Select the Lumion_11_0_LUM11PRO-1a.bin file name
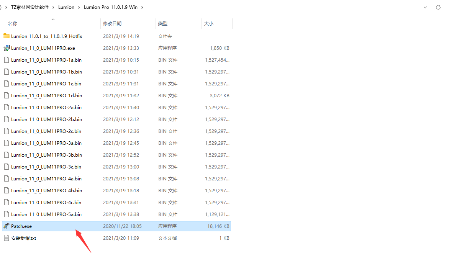The image size is (449, 270). click(46, 60)
